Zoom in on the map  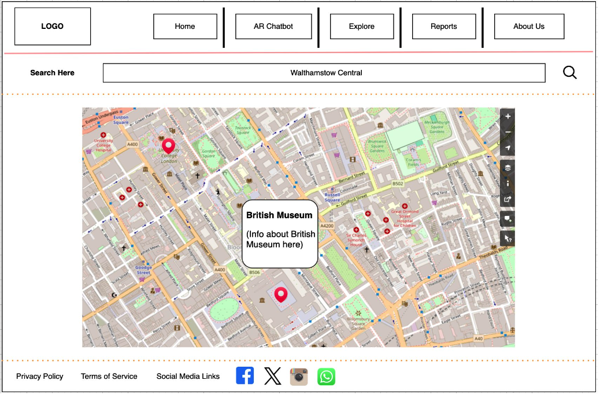(x=508, y=117)
